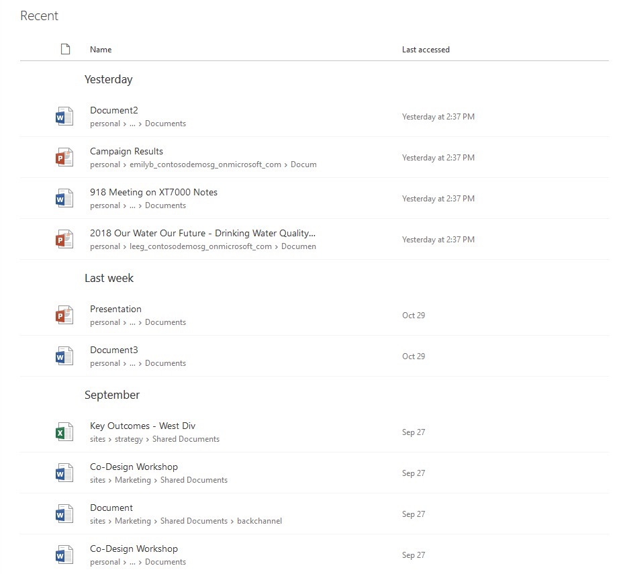Screen dimensions: 623x574
Task: Click the Word icon for 918 Meeting notes
Action: (64, 199)
